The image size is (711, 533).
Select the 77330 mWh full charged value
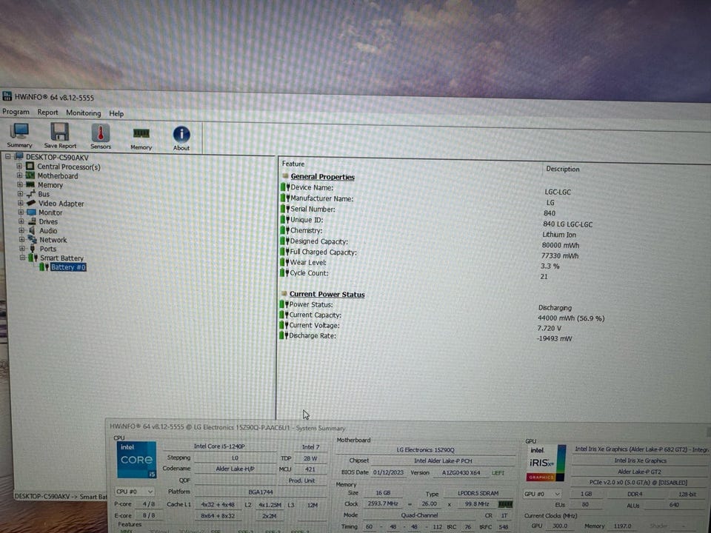tap(560, 255)
